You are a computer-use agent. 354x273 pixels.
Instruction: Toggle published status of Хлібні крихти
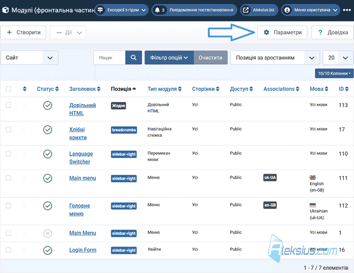point(48,130)
